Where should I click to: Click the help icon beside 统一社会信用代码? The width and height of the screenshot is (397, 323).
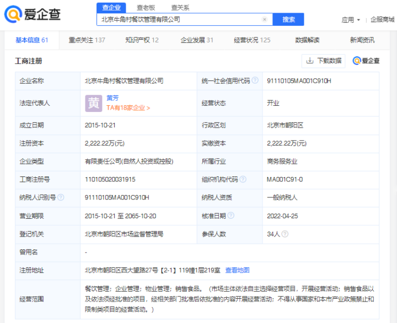[x=255, y=80]
